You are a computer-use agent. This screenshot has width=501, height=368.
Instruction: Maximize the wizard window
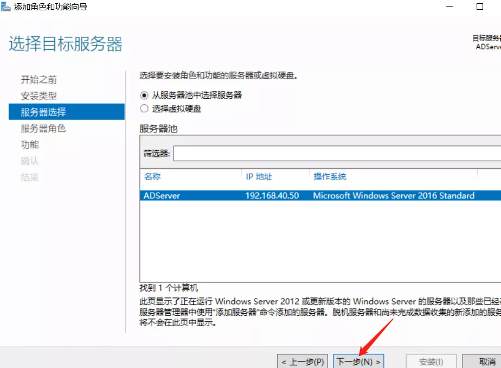point(480,7)
